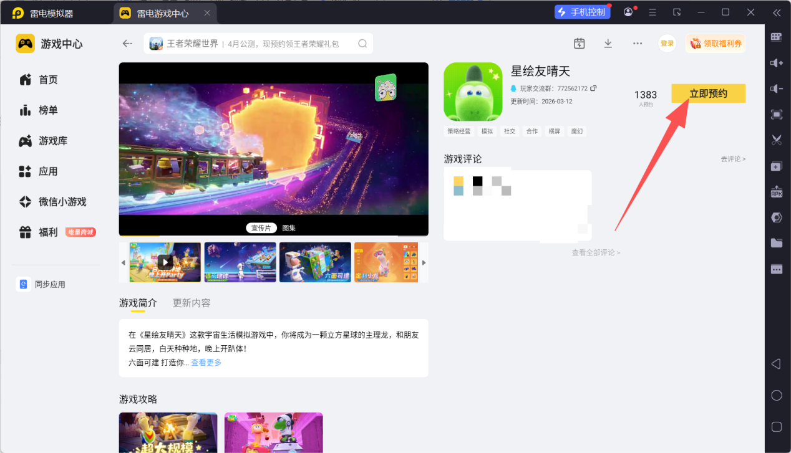Expand description with 查看更多
Viewport: 791px width, 453px height.
coord(206,362)
